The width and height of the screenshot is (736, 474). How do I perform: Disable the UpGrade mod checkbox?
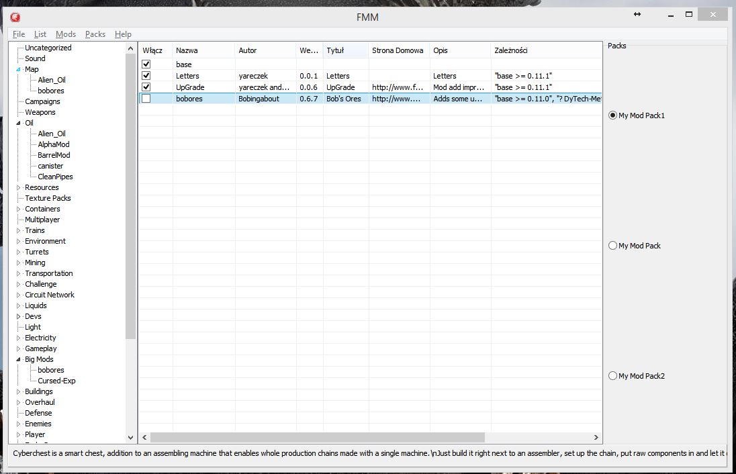[146, 87]
